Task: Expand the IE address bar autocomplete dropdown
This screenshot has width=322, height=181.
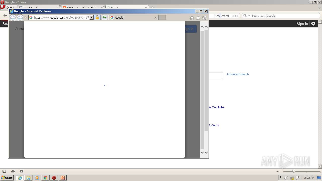Action: pyautogui.click(x=92, y=17)
